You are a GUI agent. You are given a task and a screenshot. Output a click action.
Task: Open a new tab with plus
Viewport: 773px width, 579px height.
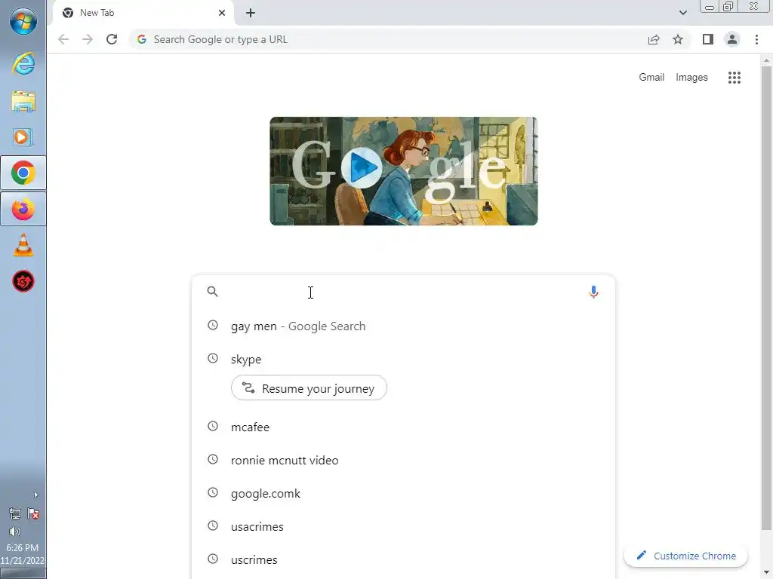point(251,13)
